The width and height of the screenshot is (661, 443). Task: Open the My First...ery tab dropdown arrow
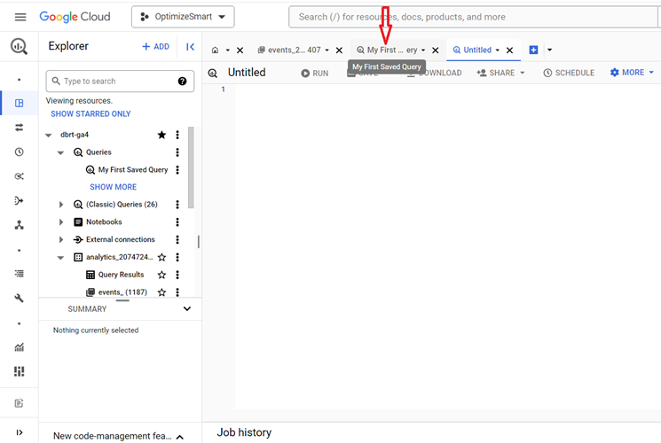tap(423, 51)
